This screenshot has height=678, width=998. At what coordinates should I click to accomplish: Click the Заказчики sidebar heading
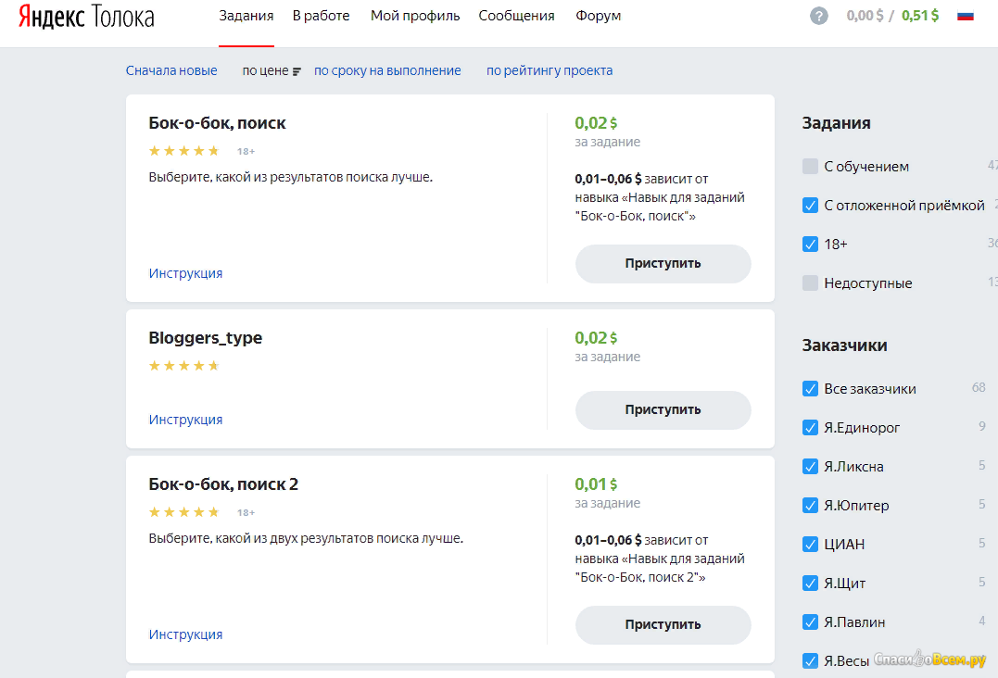point(844,345)
